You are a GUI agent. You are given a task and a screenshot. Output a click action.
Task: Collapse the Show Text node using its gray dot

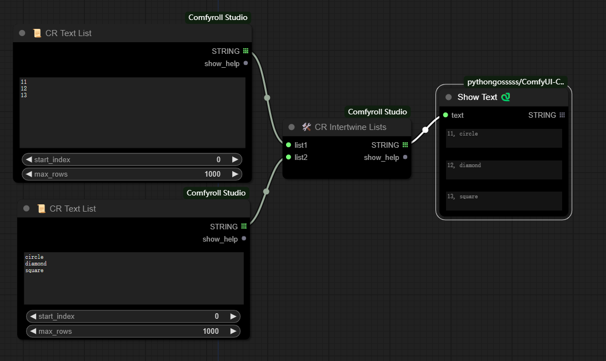tap(449, 97)
